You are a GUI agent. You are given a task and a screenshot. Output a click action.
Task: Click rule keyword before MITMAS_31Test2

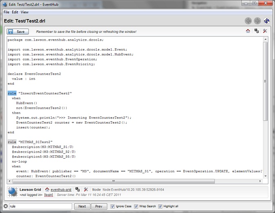pos(12,142)
